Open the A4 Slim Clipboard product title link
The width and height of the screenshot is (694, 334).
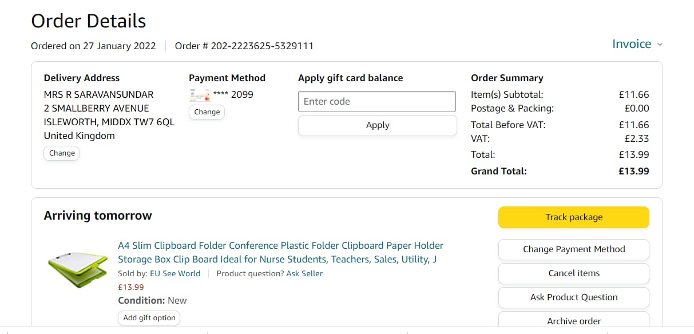click(280, 252)
